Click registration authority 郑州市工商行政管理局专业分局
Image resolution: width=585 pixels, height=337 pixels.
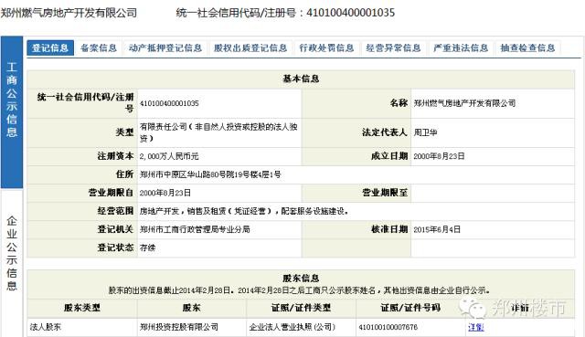tap(195, 229)
